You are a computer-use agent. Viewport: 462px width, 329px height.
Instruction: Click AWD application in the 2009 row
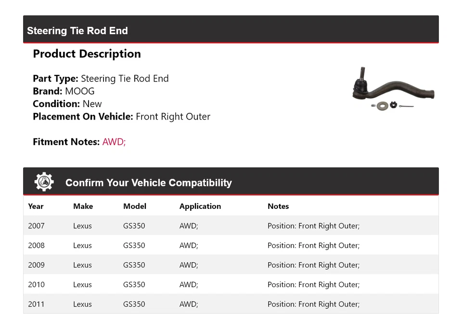[x=189, y=265]
